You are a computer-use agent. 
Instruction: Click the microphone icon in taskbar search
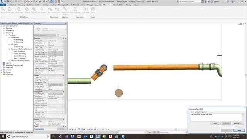[48, 136]
